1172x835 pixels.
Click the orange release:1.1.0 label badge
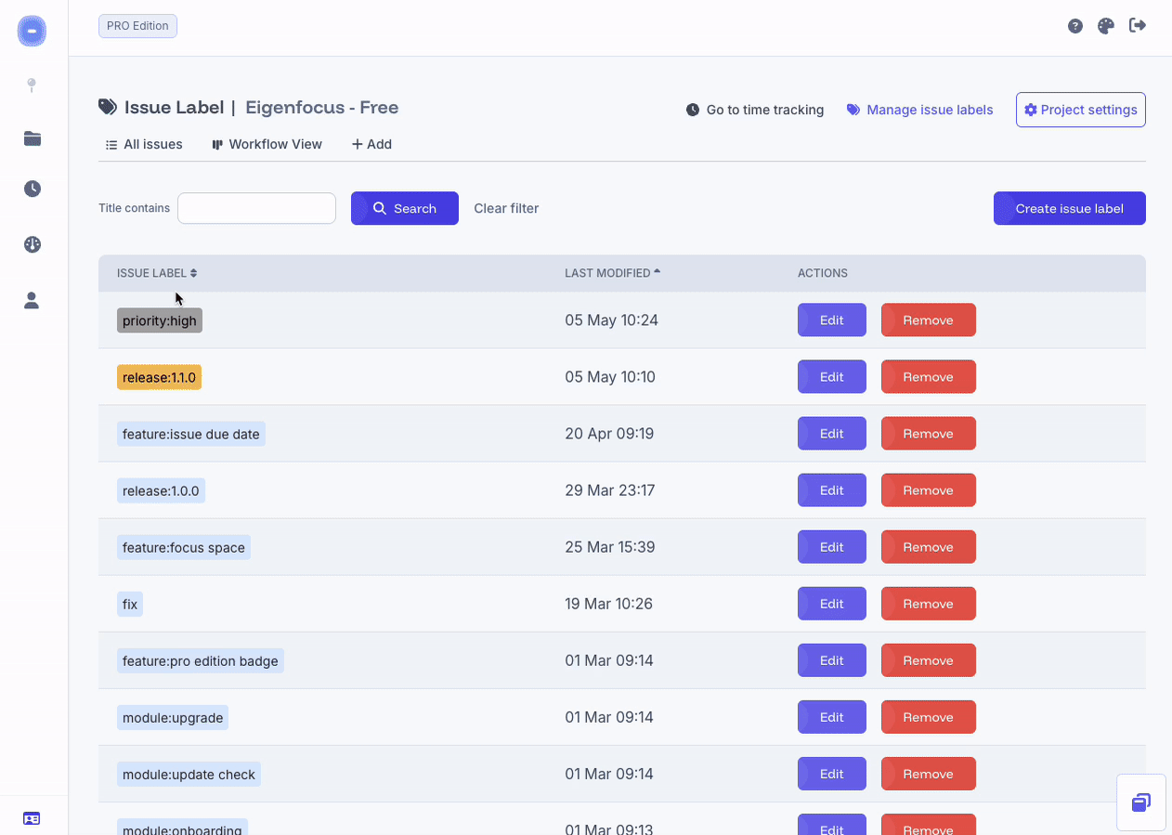point(159,377)
